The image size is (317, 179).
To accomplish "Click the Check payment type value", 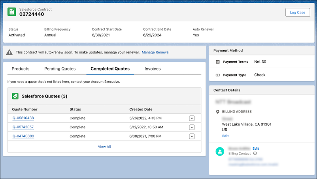I will pyautogui.click(x=260, y=75).
